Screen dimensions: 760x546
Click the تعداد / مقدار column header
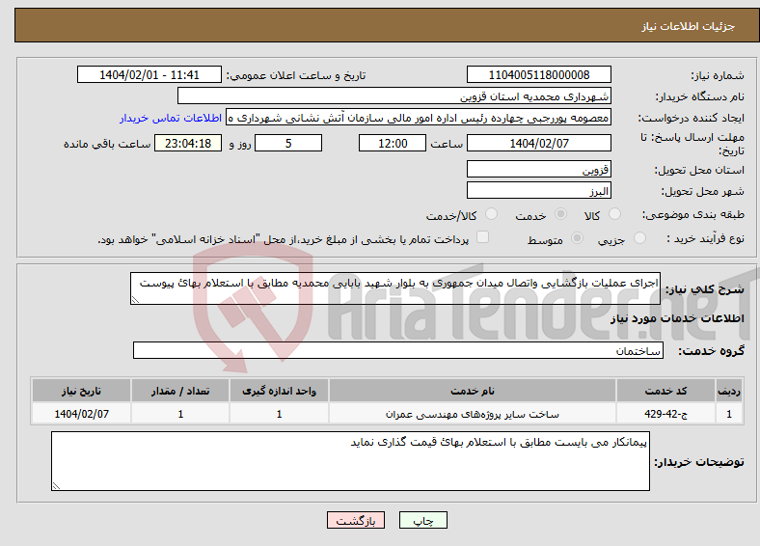(x=180, y=391)
